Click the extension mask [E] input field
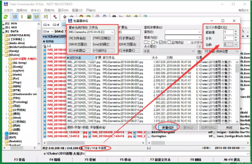252x164 pixels. pyautogui.click(x=129, y=32)
